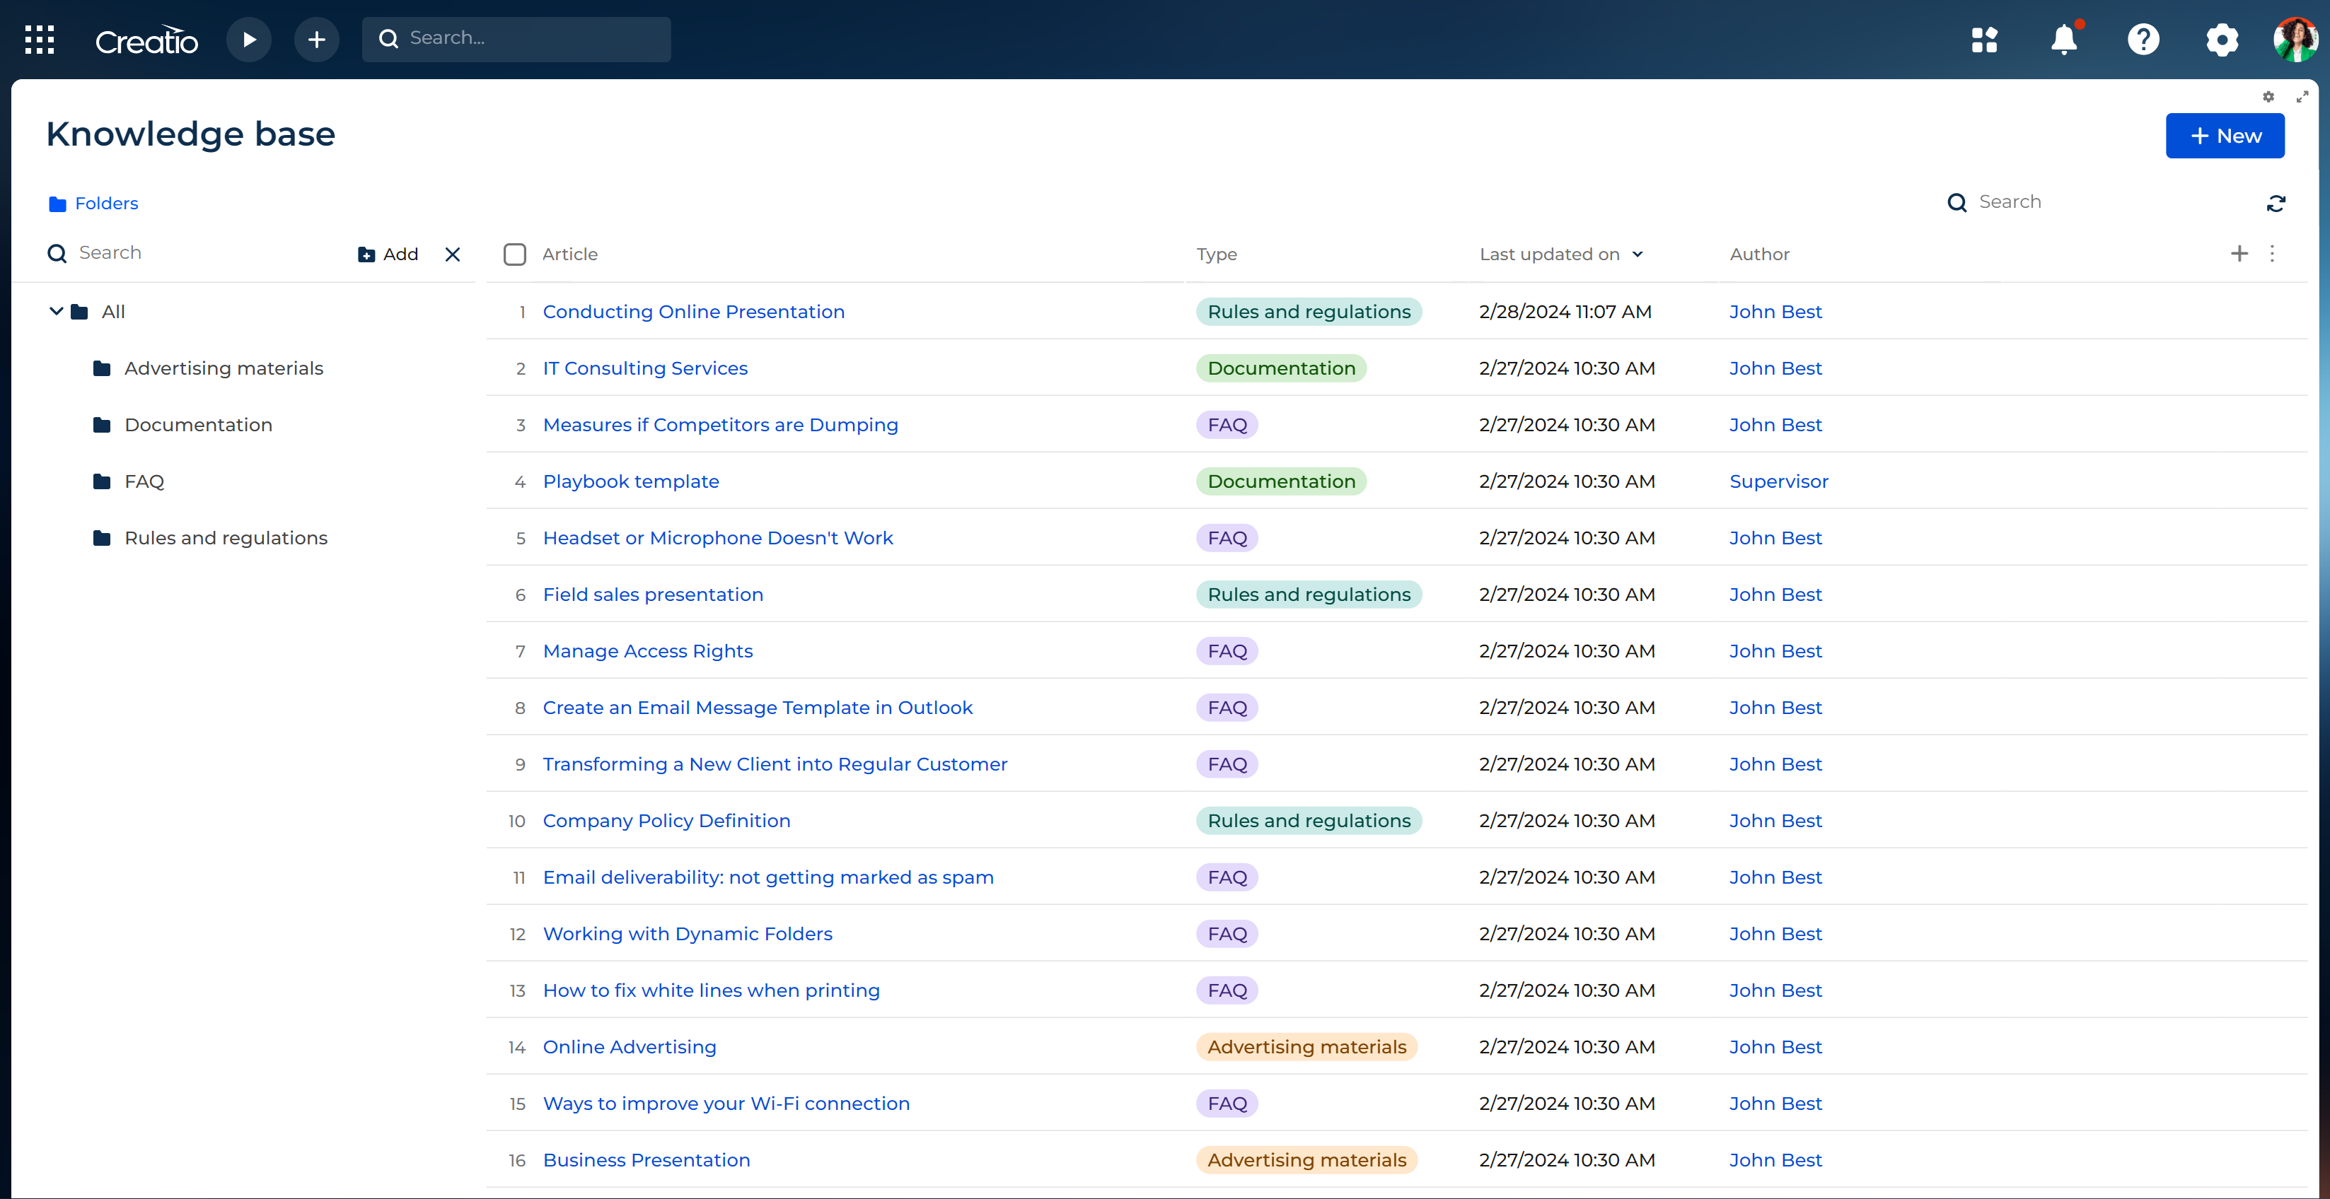
Task: Click the play icon to run a process
Action: pos(249,39)
